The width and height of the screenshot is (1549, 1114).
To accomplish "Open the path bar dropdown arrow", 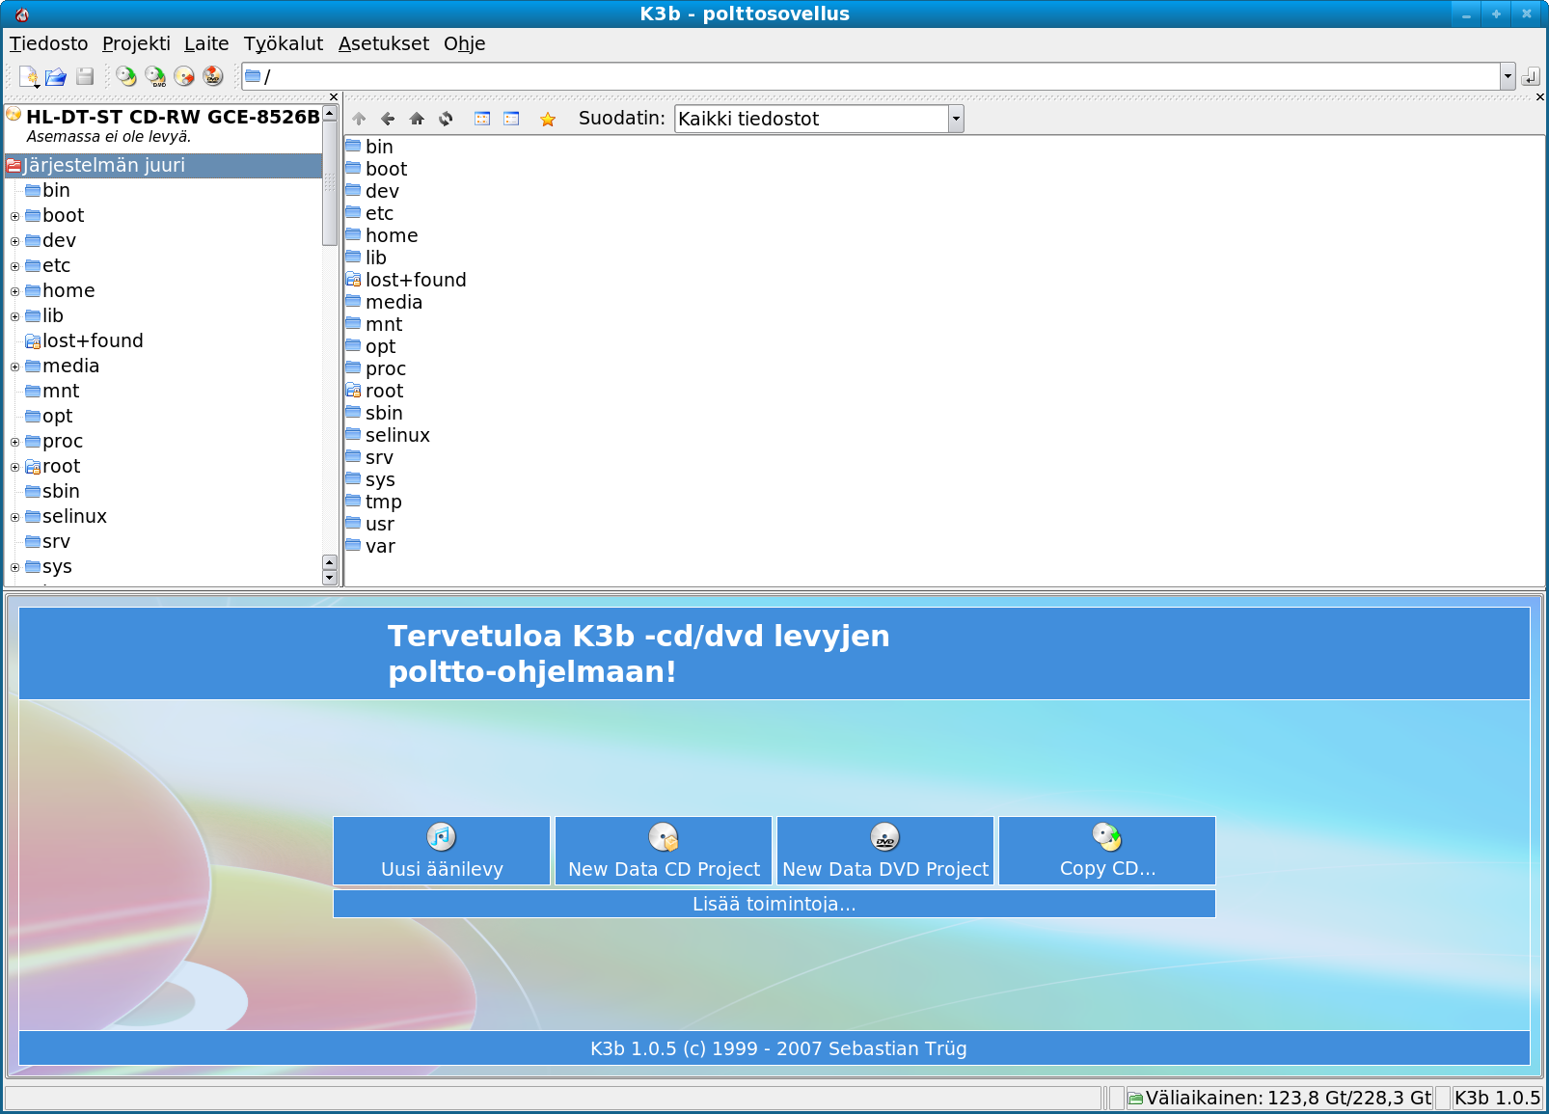I will 1508,76.
